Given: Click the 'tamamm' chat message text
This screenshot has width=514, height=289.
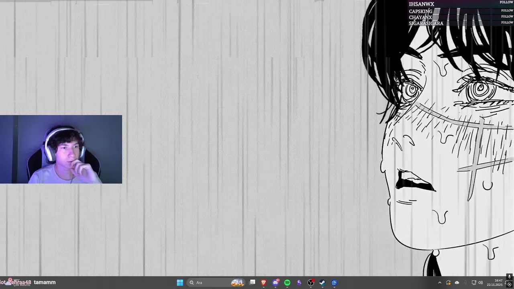Looking at the screenshot, I should tap(45, 283).
